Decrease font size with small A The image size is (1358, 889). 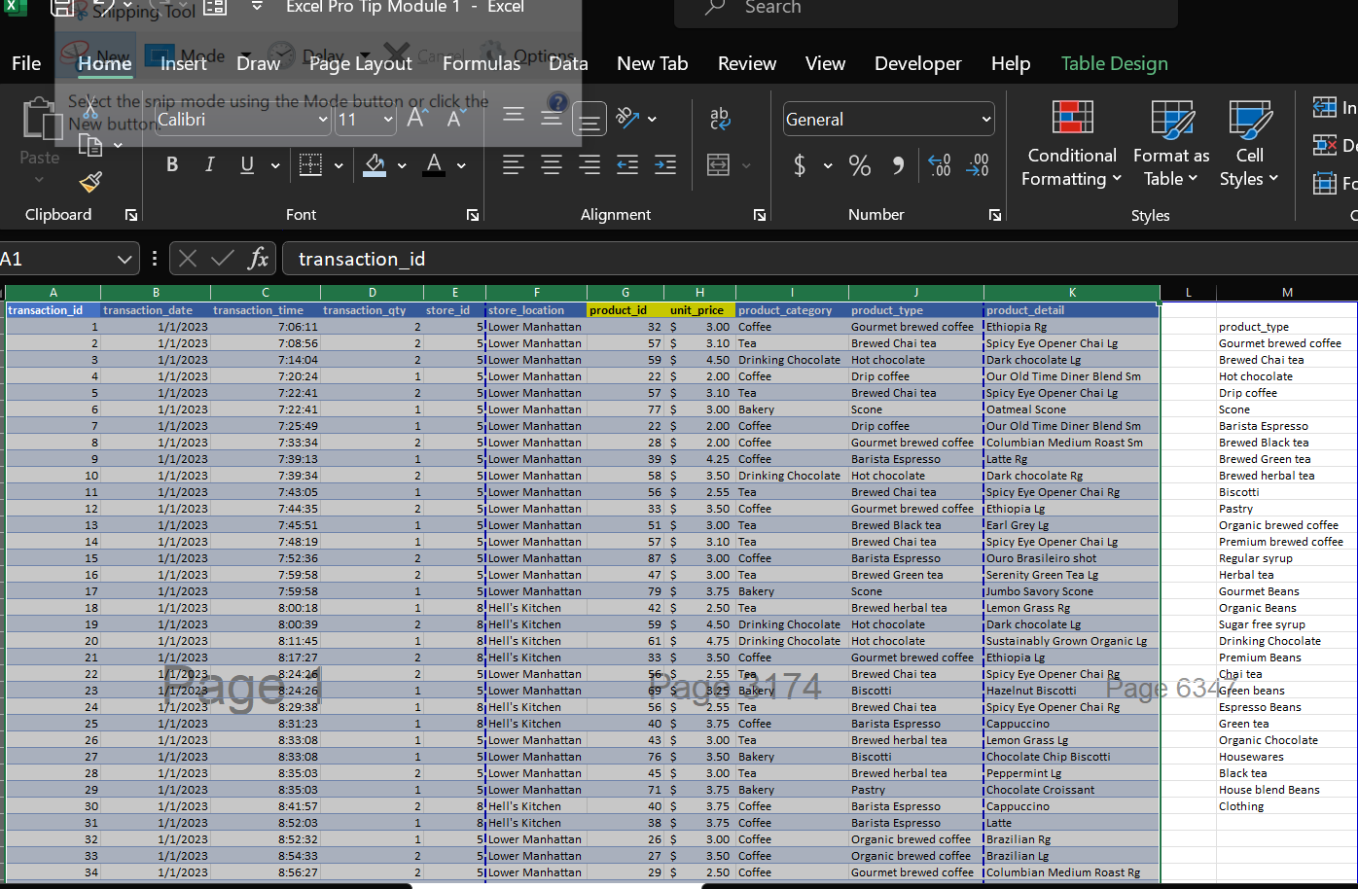point(454,119)
